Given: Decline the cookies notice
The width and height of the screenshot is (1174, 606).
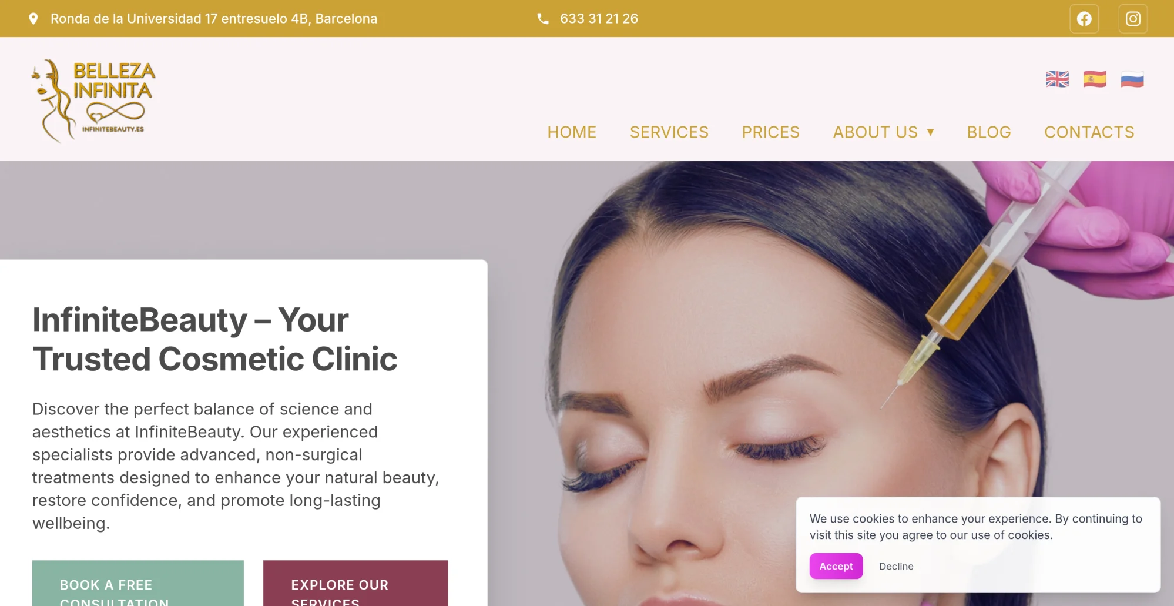Looking at the screenshot, I should 896,566.
